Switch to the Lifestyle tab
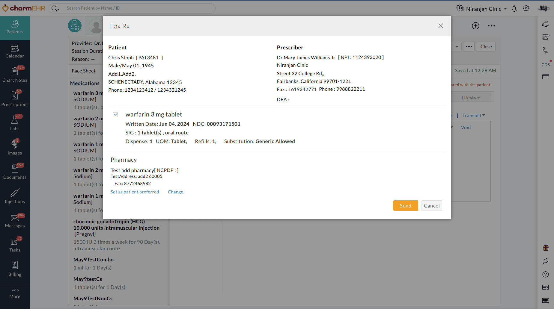The height and width of the screenshot is (309, 554). [471, 98]
